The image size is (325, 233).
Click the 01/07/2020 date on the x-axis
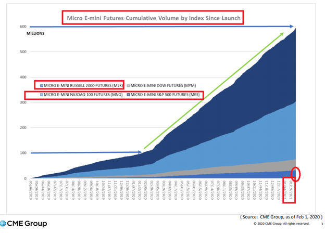coord(133,190)
